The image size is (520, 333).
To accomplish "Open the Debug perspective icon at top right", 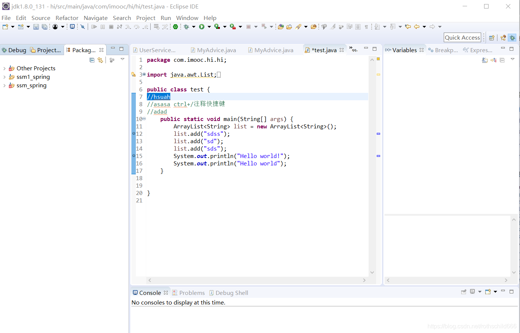I will point(512,38).
